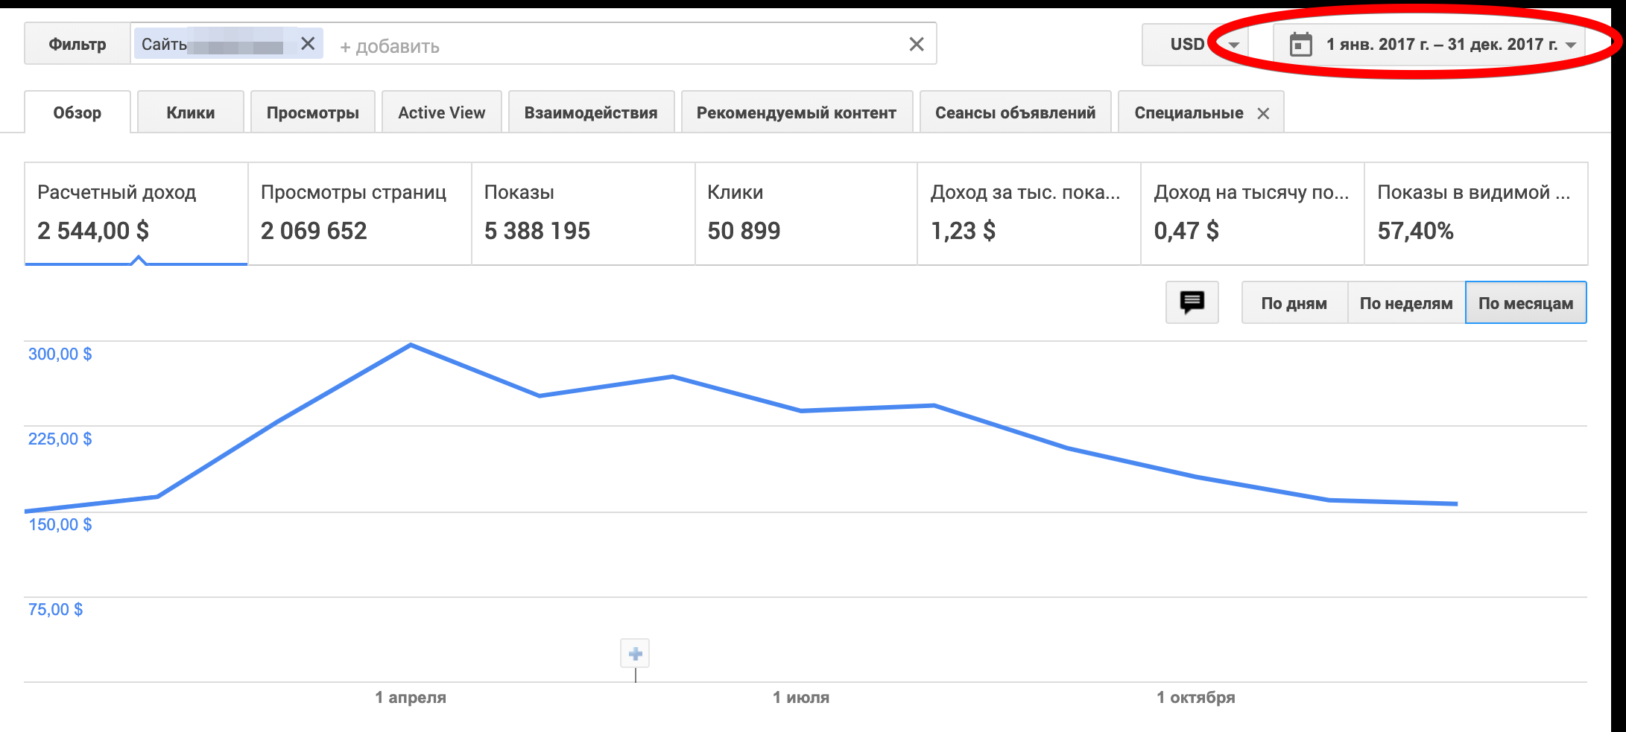
Task: Clear all filters with the X icon
Action: coord(916,45)
